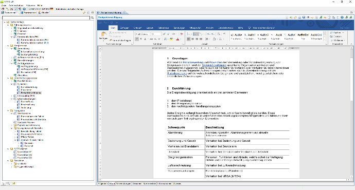Click the lightbulb Was möchten Sie tun icon

[x=249, y=28]
